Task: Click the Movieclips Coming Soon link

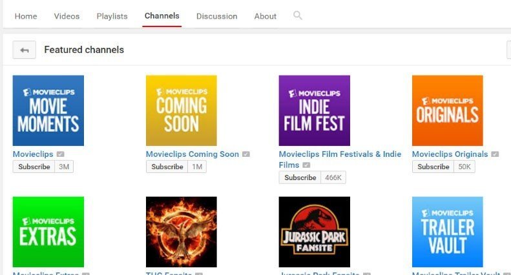Action: 193,154
